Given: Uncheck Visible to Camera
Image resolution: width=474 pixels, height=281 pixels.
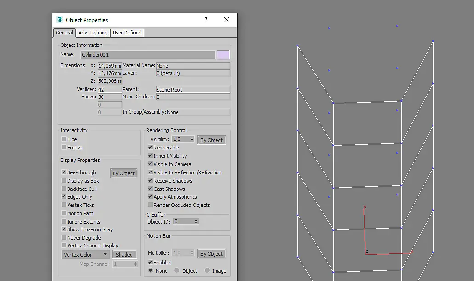Looking at the screenshot, I should [x=150, y=164].
